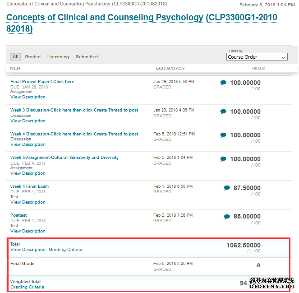Open comment icon for Week 4 Discussion grade
Image resolution: width=299 pixels, height=293 pixels.
point(223,135)
